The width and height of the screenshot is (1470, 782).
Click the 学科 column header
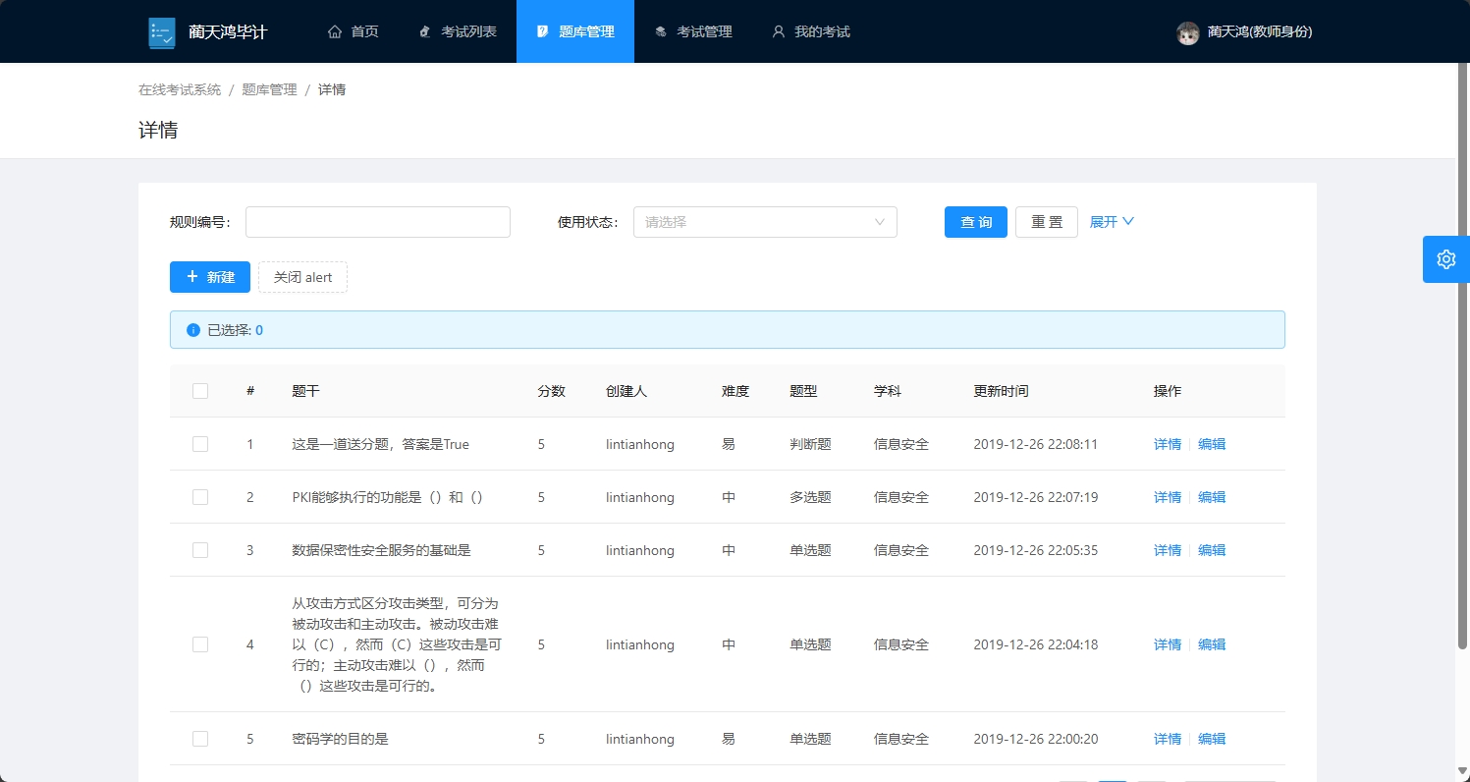tap(888, 391)
